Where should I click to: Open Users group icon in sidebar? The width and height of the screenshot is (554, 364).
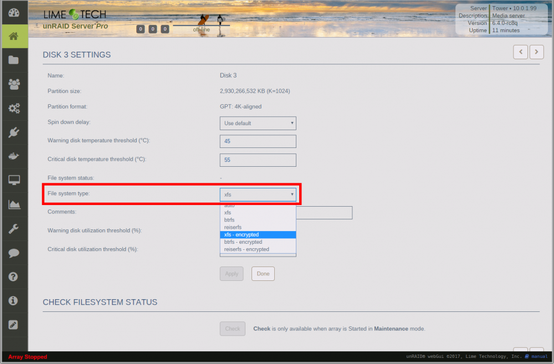[14, 84]
